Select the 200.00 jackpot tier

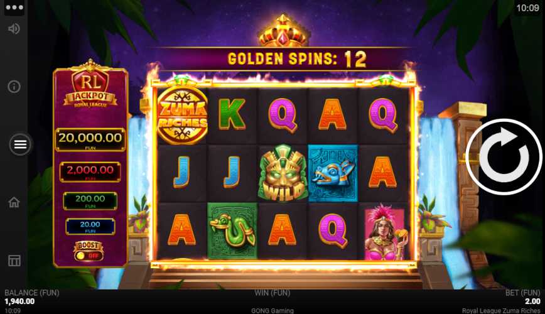pos(90,200)
